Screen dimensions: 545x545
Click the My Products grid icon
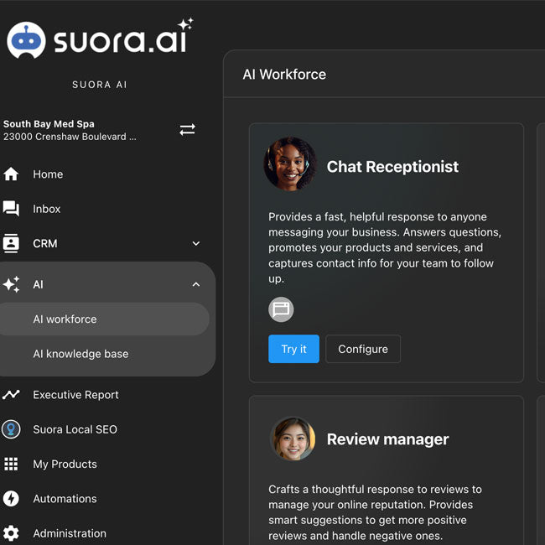pos(11,464)
